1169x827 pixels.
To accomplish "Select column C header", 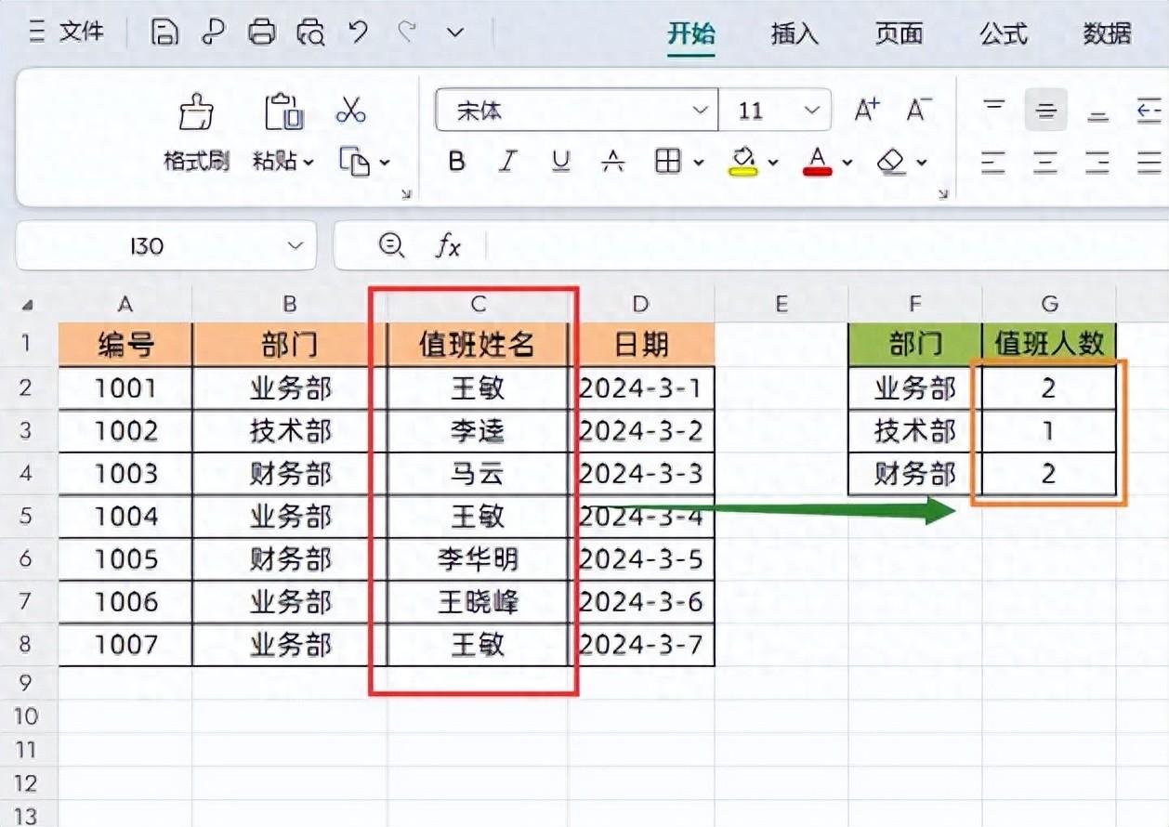I will pos(479,304).
